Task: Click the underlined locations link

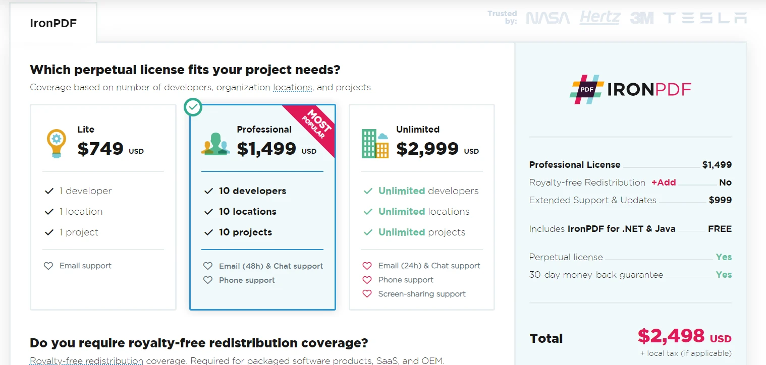Action: (x=293, y=87)
